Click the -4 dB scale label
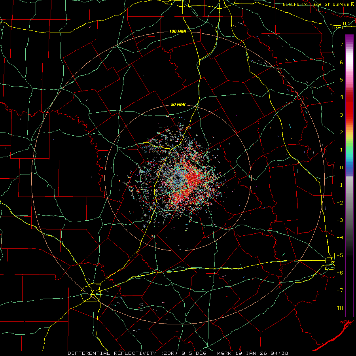 tap(340, 238)
